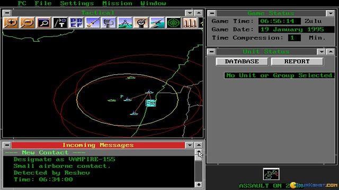339x190 pixels.
Task: Click Game Status down-arrow button
Action: point(331,13)
